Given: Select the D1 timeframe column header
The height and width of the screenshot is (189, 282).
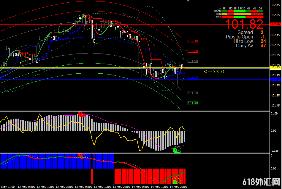Looking at the screenshot, I should (260, 8).
